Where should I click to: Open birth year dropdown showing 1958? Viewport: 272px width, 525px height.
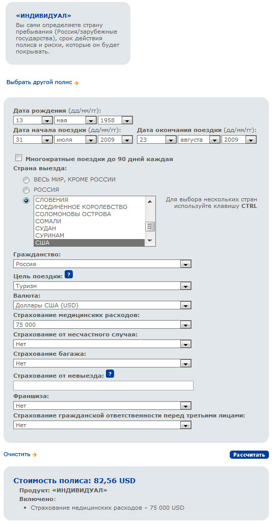pos(115,120)
